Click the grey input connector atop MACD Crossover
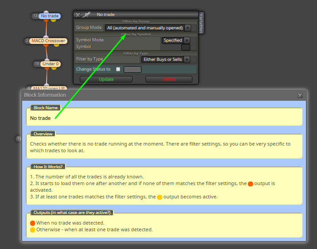 (x=46, y=37)
